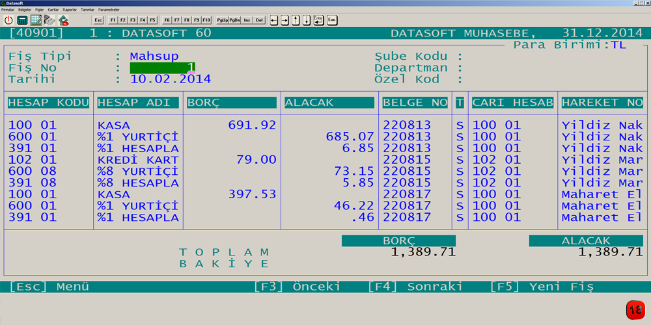This screenshot has height=325, width=651.
Task: Click the F5 toolbar key
Action: coord(152,20)
